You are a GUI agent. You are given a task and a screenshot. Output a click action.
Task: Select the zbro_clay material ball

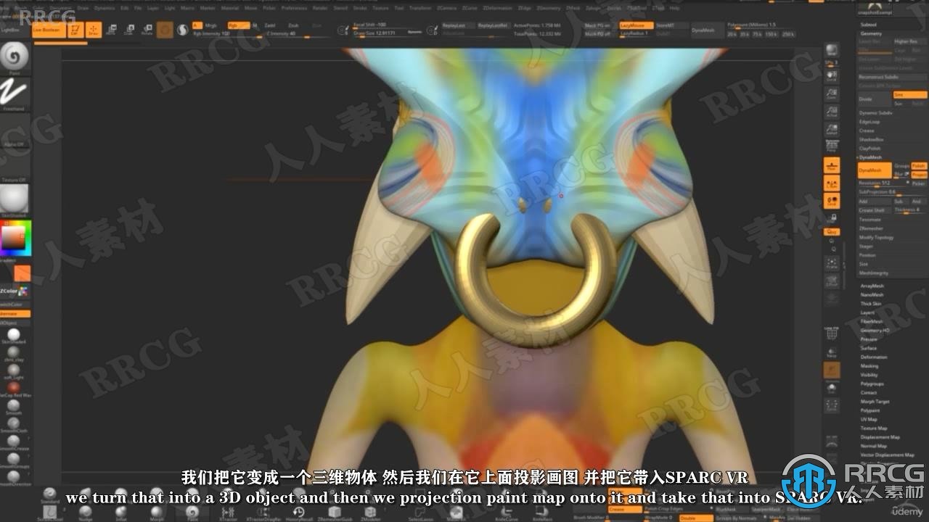[x=14, y=352]
